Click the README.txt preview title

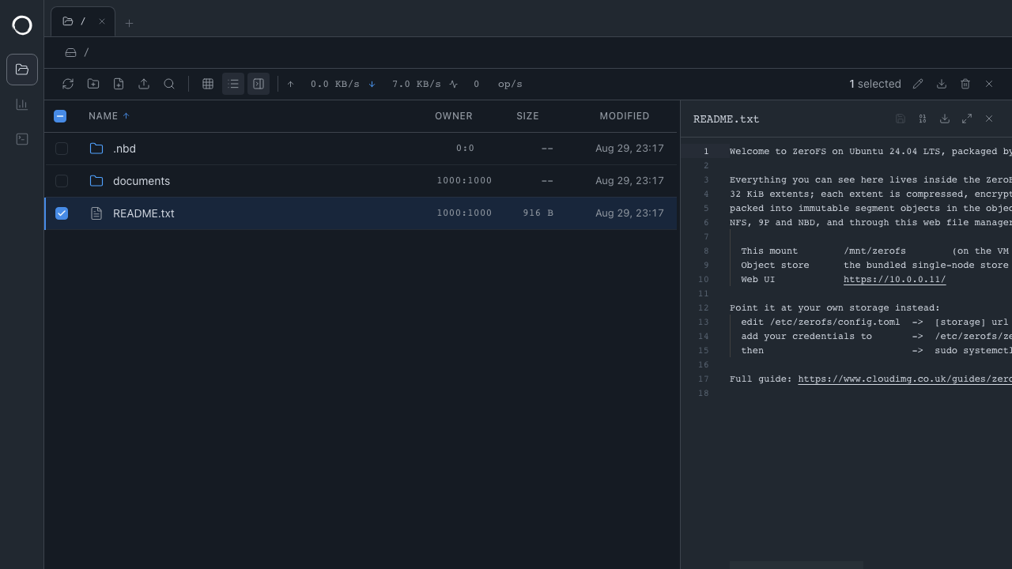coord(726,119)
